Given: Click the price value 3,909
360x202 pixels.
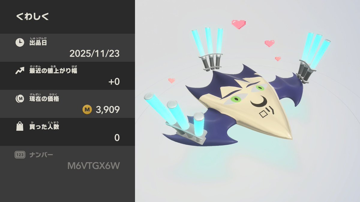Looking at the screenshot, I should tap(108, 110).
